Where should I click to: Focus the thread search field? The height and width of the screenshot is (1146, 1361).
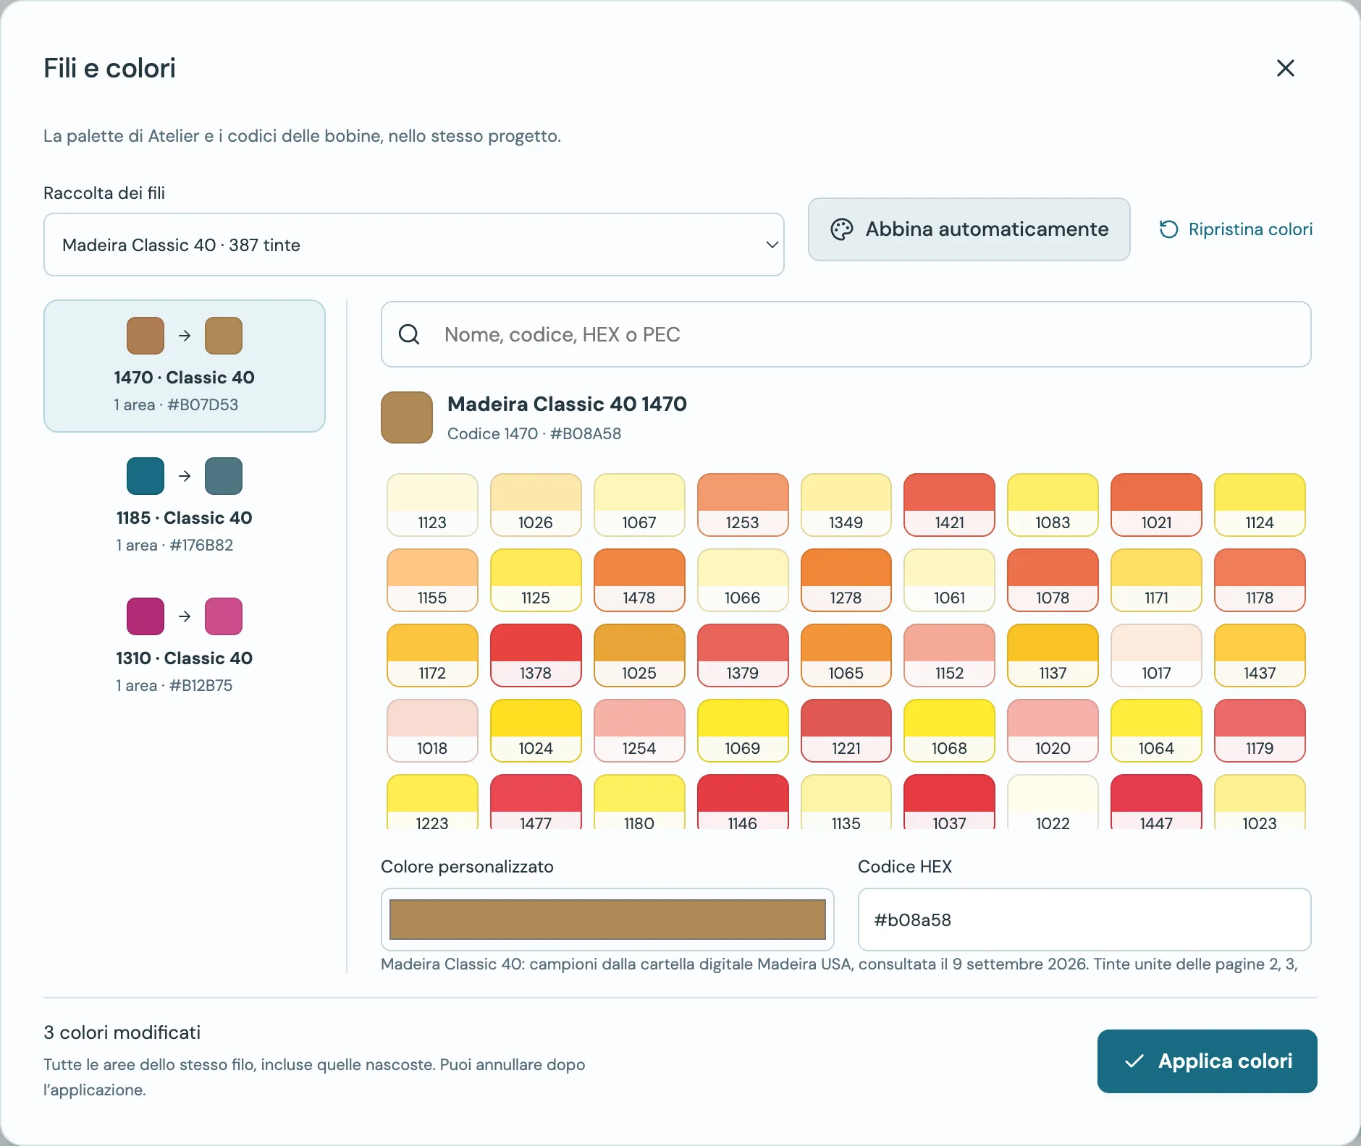point(846,334)
